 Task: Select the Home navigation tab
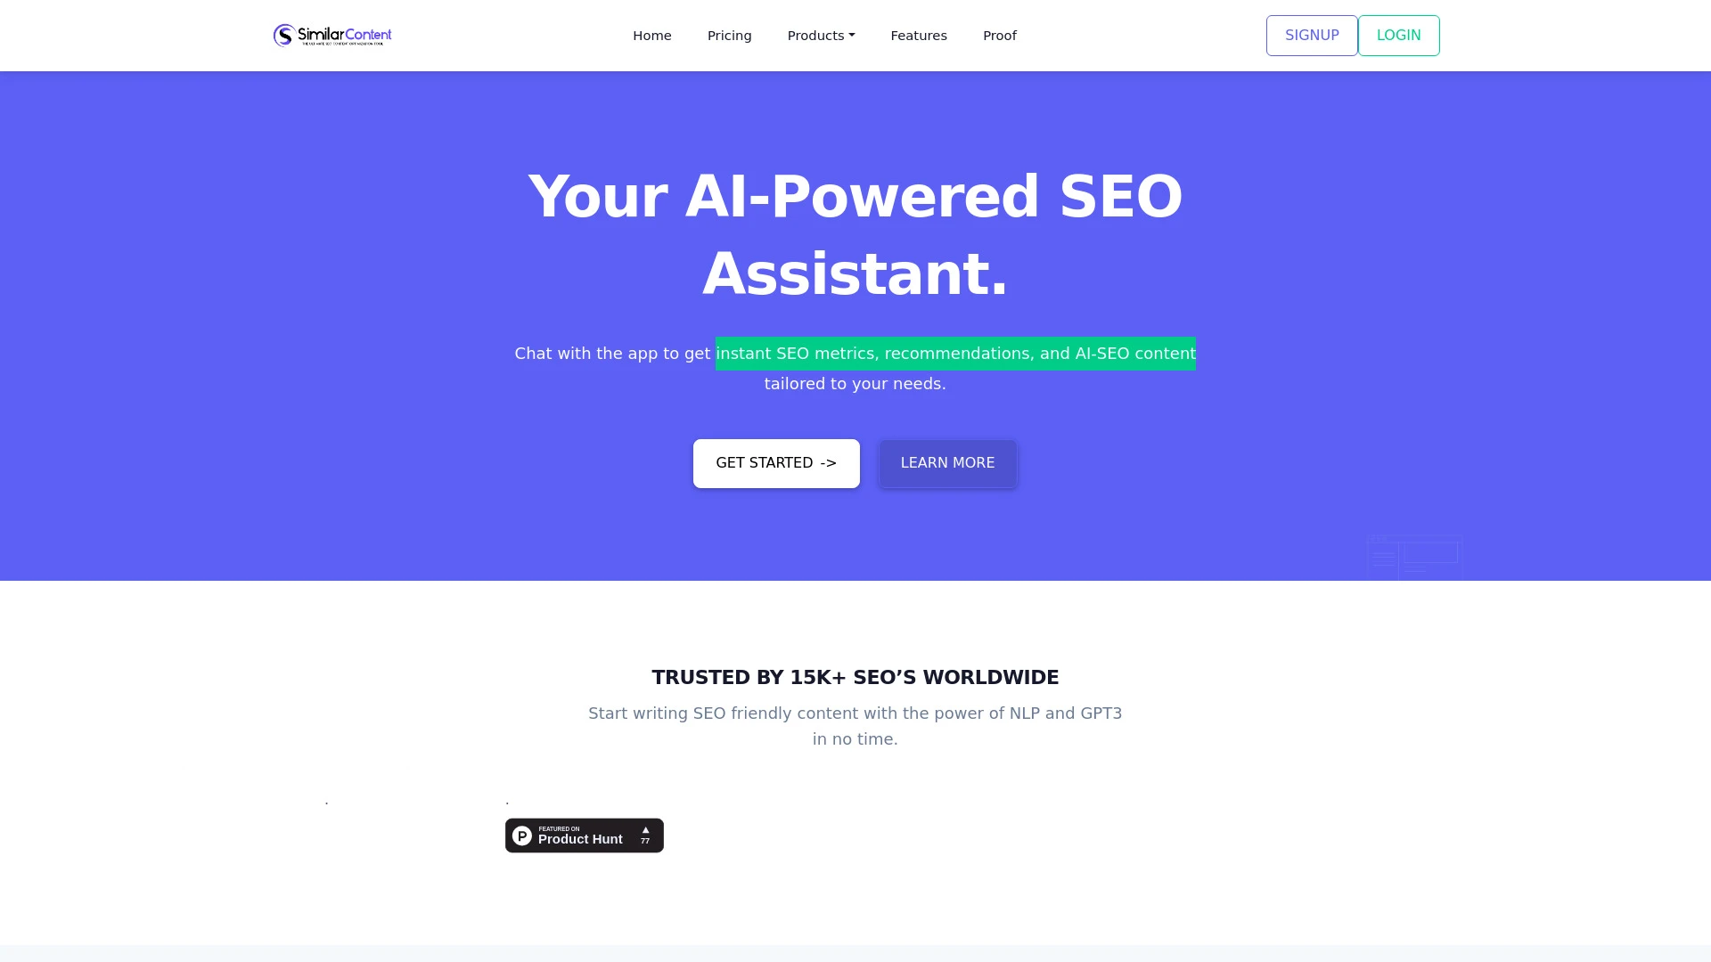[652, 36]
